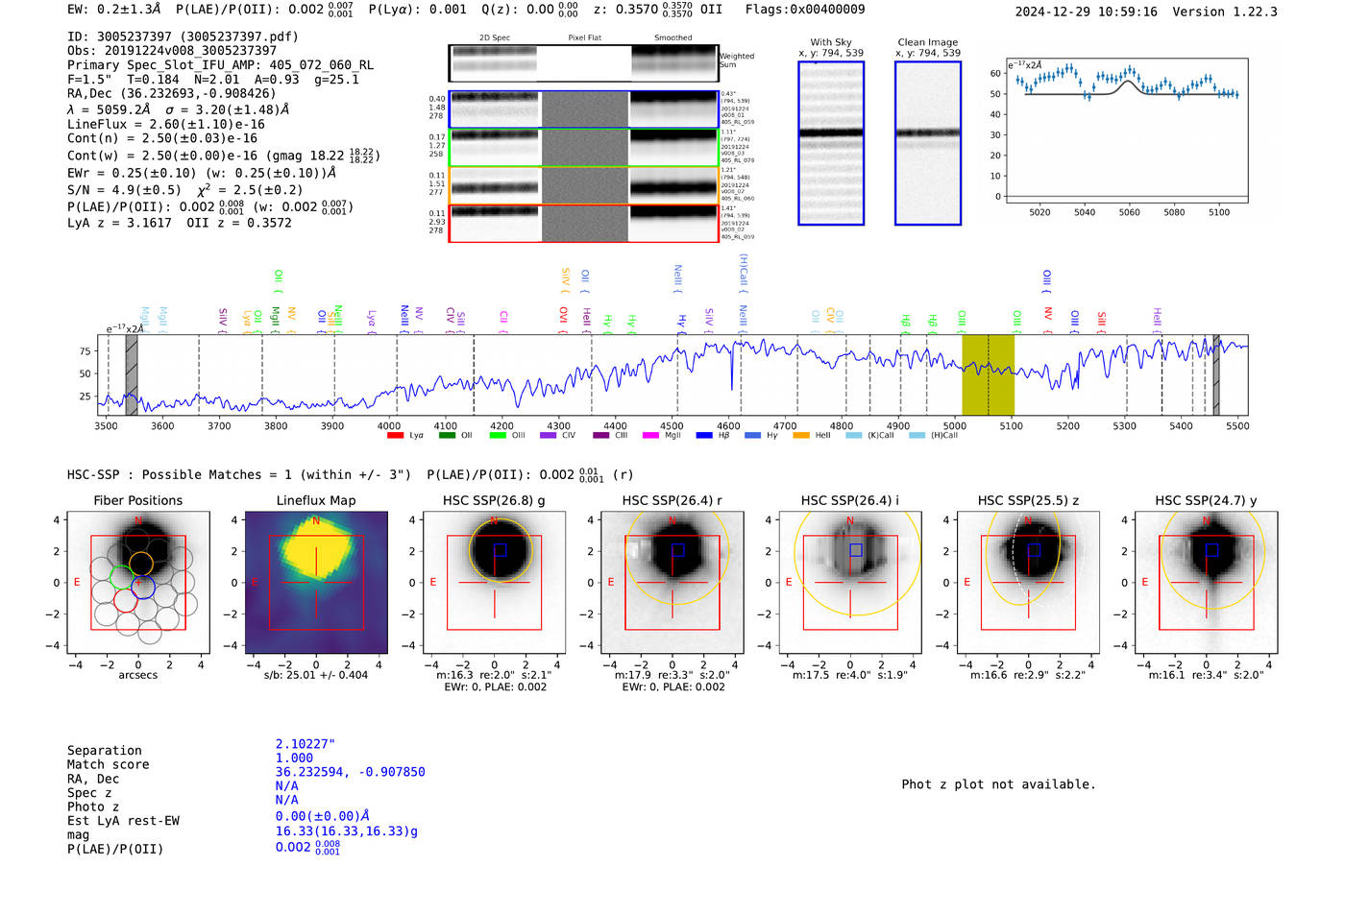Click the MgII magenta legend swatch
The height and width of the screenshot is (915, 1345).
[x=650, y=435]
